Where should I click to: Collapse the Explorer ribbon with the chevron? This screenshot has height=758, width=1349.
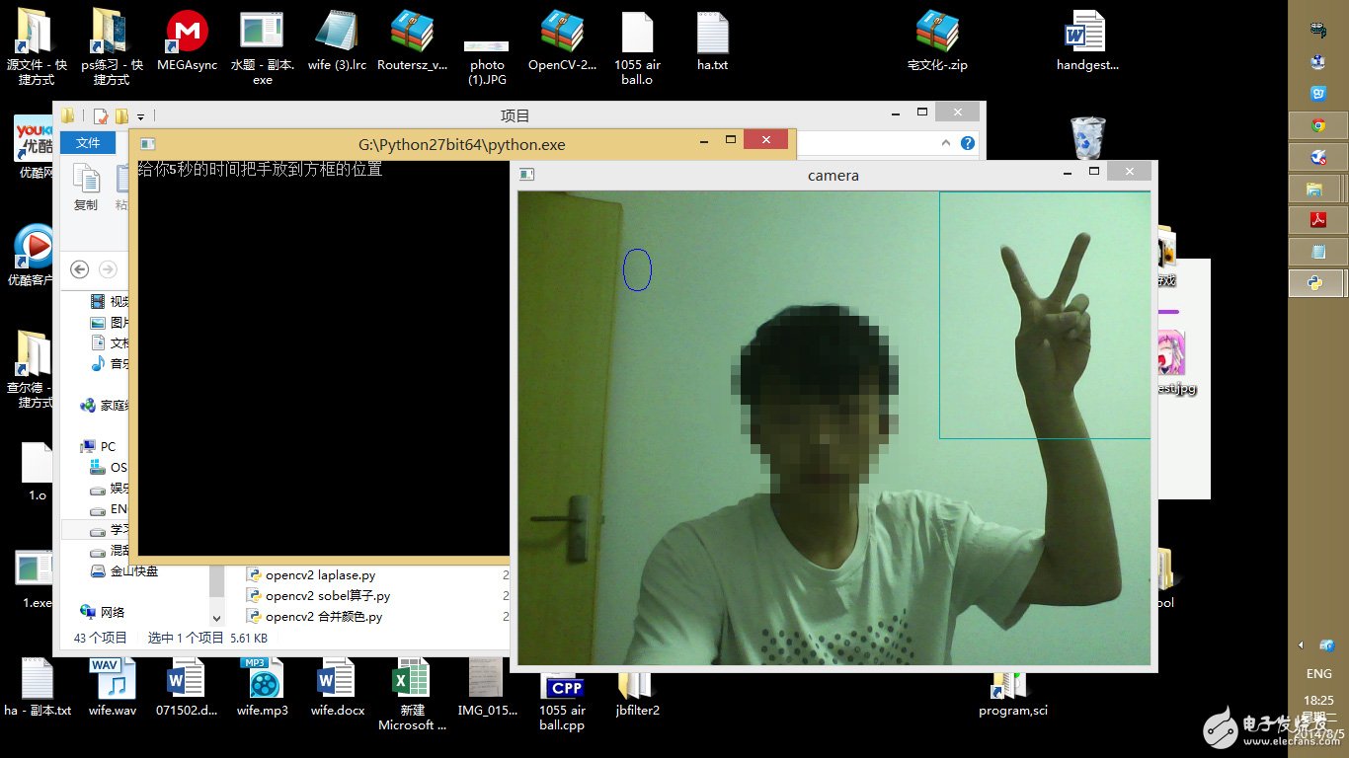[946, 144]
